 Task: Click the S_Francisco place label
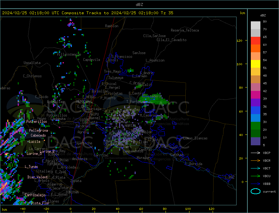(x=122, y=57)
